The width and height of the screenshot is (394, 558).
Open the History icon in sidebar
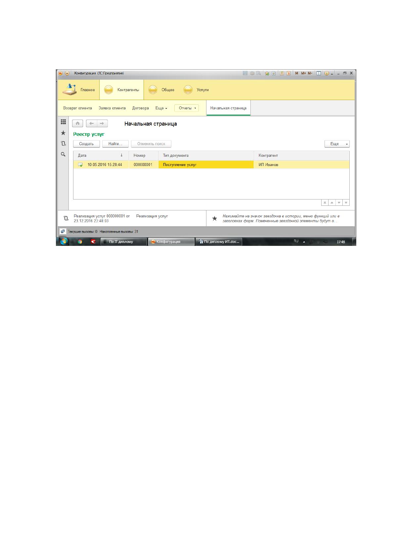pyautogui.click(x=63, y=143)
